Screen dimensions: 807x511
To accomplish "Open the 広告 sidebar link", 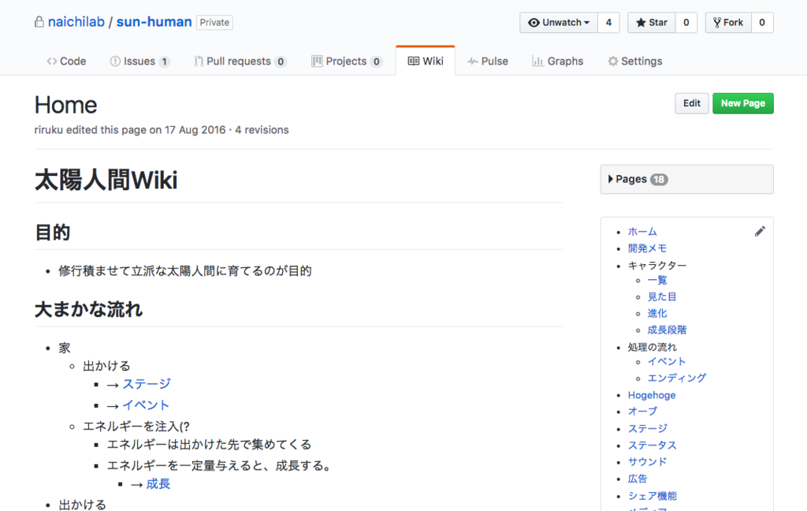I will pos(638,479).
